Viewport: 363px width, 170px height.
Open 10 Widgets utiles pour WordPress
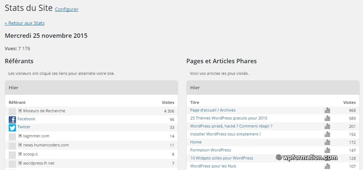[x=221, y=158]
